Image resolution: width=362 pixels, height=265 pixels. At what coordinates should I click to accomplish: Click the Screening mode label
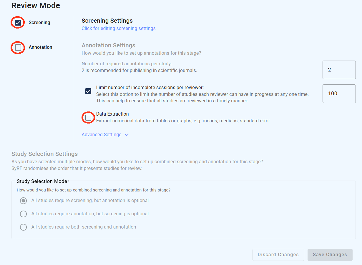point(39,23)
